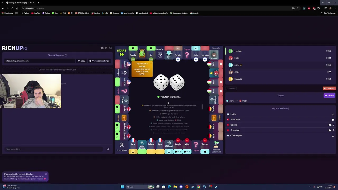Open the YouTube bookmark
This screenshot has height=190, width=338.
pyautogui.click(x=36, y=13)
